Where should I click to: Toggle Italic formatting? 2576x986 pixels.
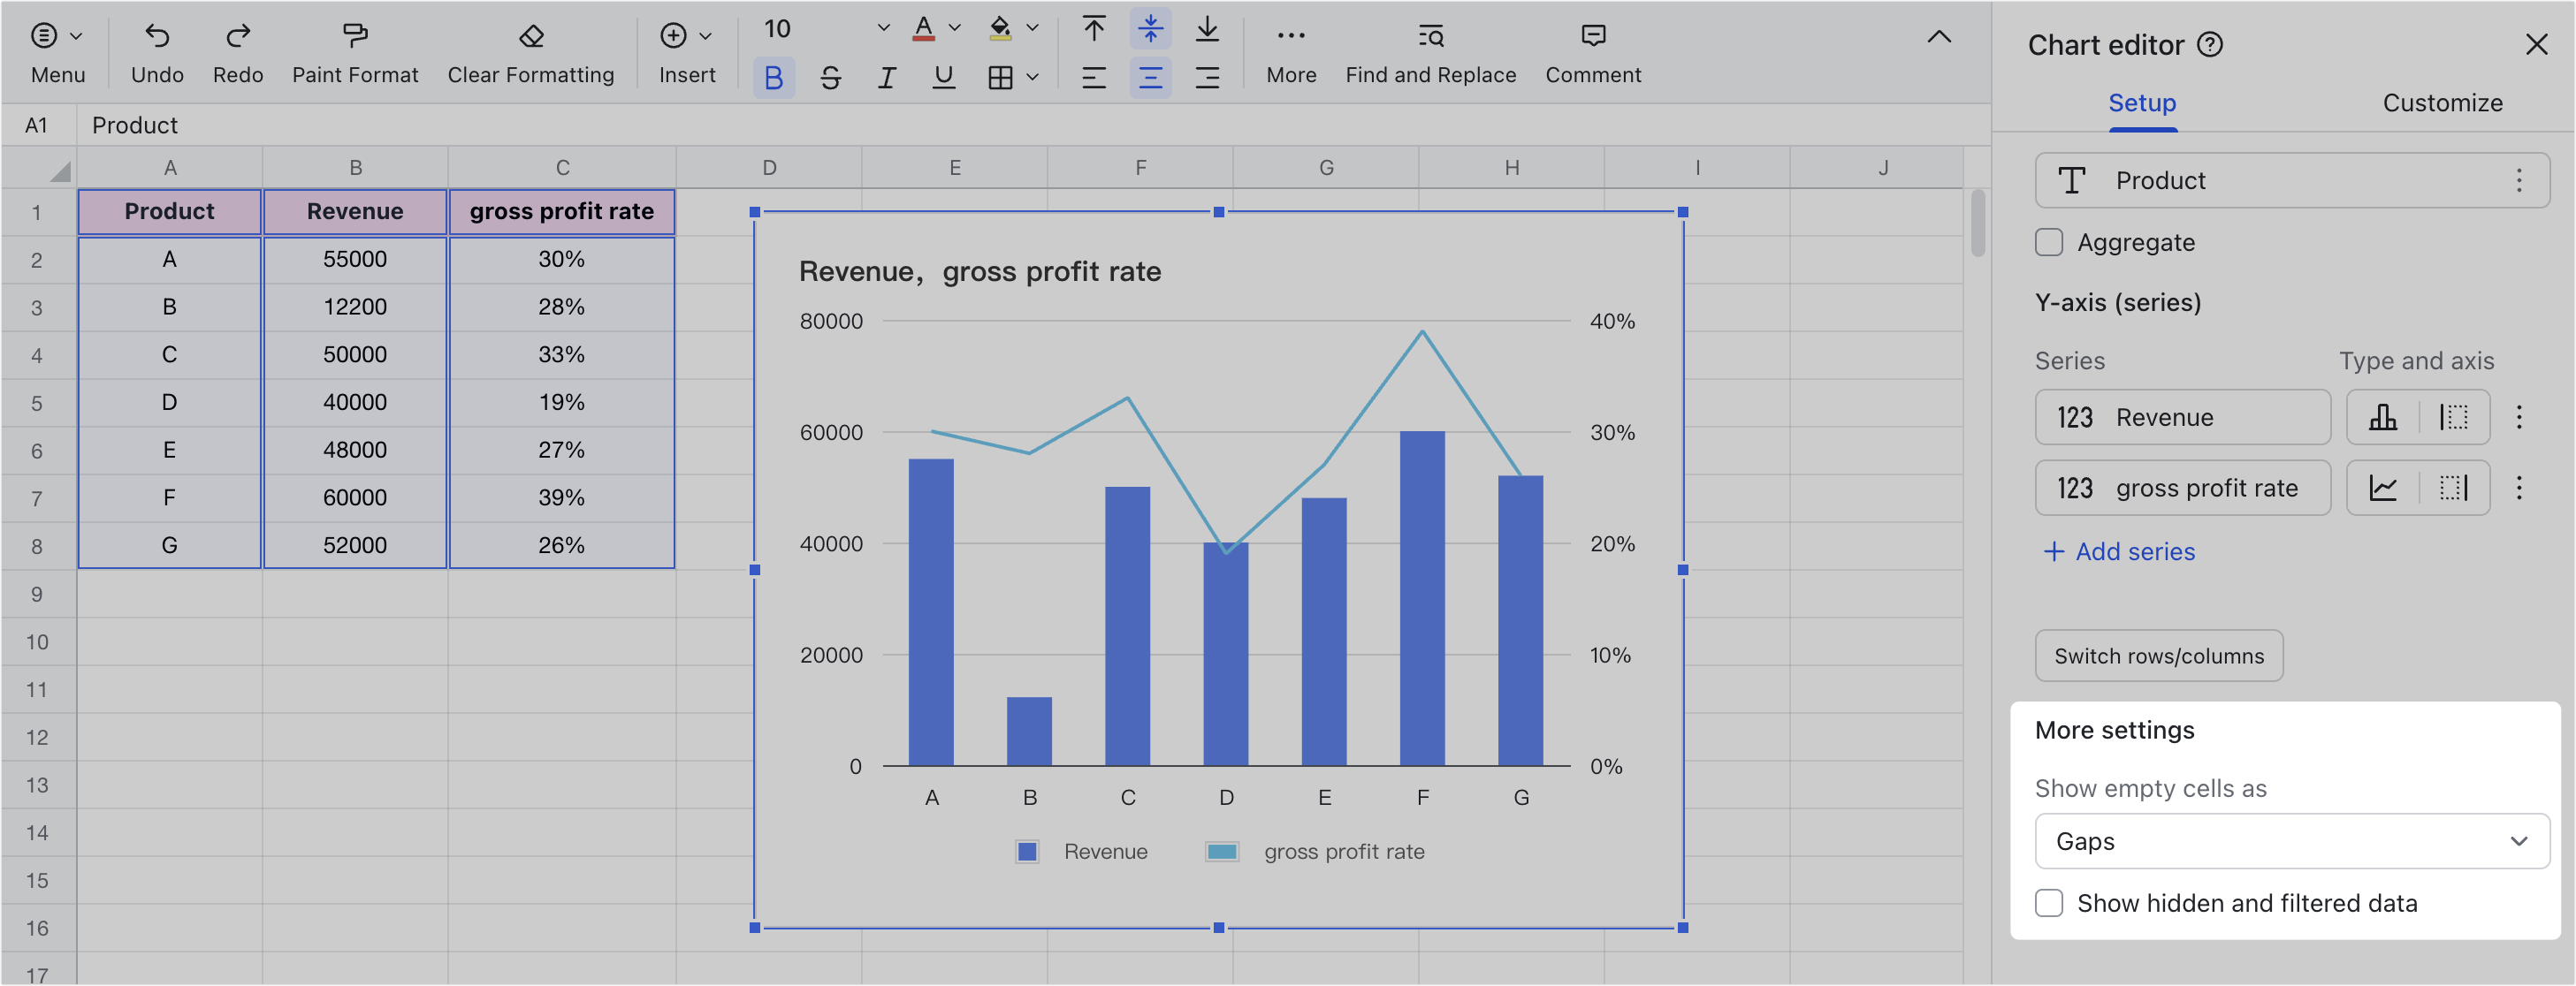(x=886, y=78)
